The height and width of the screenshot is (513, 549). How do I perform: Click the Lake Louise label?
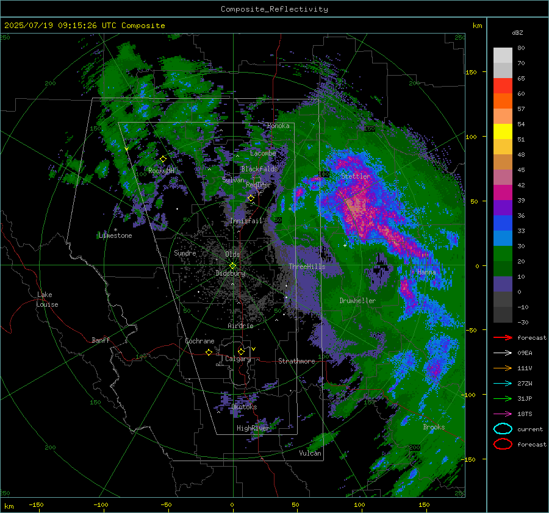coord(47,300)
